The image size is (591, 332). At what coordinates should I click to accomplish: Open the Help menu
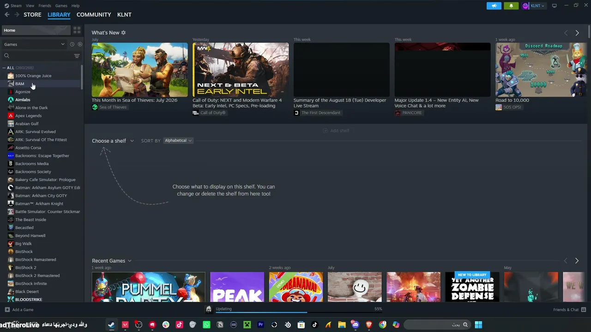pos(75,6)
